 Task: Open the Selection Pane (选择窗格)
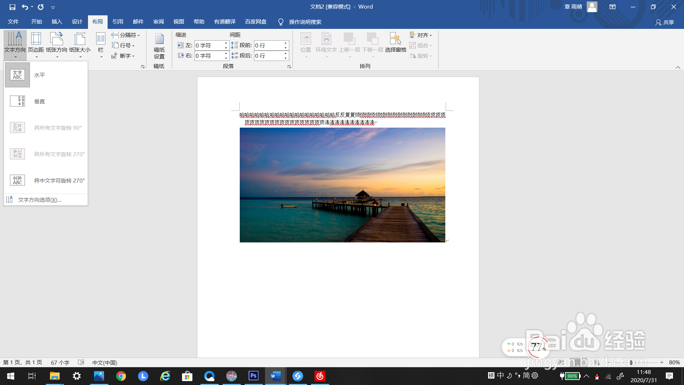point(395,43)
